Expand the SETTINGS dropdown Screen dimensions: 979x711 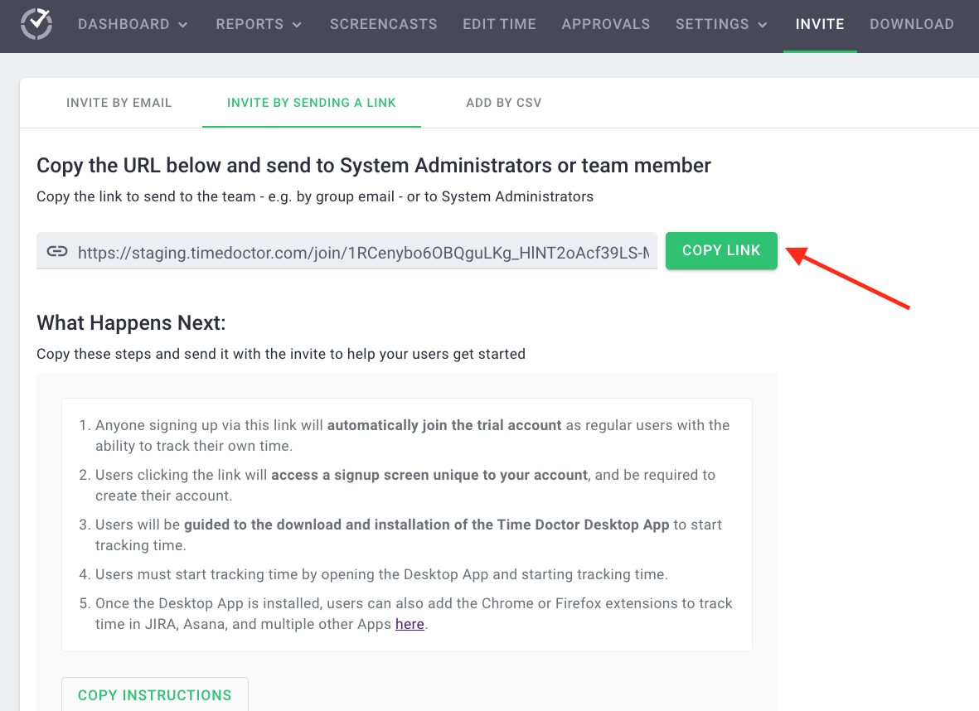(720, 24)
